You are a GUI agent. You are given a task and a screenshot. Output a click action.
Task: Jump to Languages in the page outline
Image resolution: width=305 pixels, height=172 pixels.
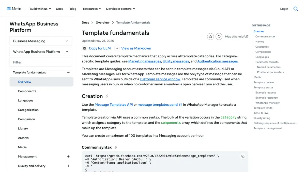[262, 57]
